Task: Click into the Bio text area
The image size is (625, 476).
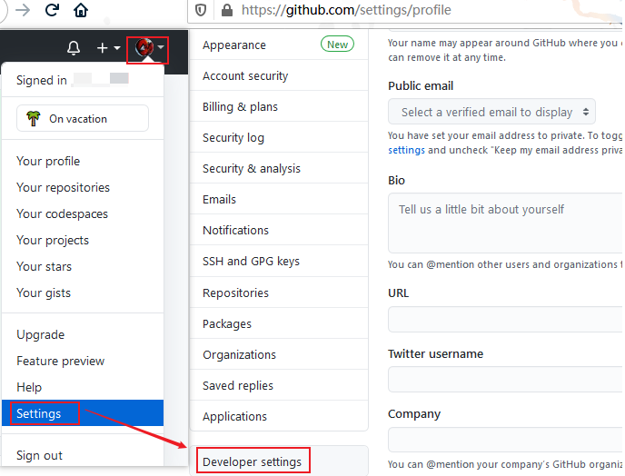Action: point(505,223)
